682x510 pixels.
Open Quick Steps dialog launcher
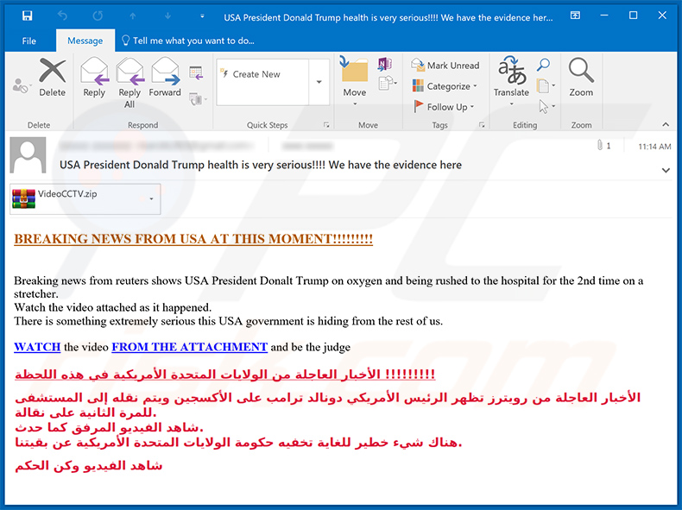tap(326, 125)
